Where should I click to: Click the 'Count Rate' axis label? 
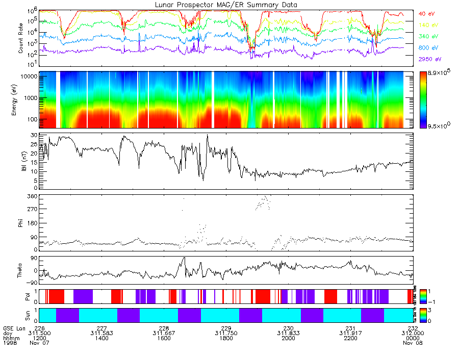(x=20, y=38)
